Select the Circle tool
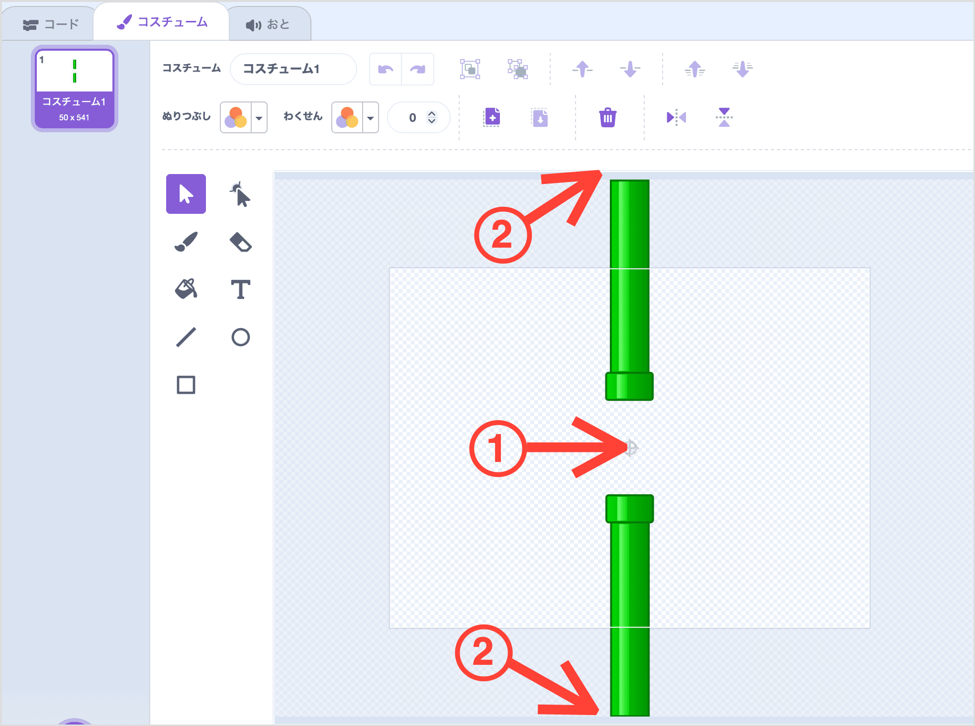975x726 pixels. (240, 337)
